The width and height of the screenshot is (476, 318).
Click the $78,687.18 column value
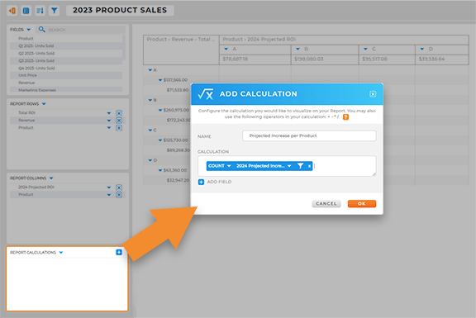click(x=236, y=59)
